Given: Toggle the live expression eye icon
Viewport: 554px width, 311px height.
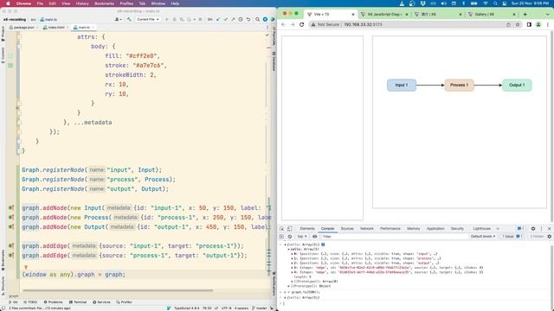Looking at the screenshot, I should [x=314, y=237].
